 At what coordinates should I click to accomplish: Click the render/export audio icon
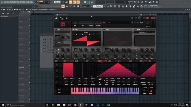pyautogui.click(x=153, y=2)
